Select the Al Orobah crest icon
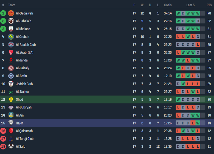The height and width of the screenshot is (154, 214). [x=11, y=37]
